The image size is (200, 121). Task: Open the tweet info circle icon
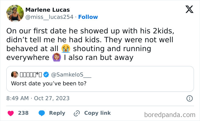pos(189,98)
